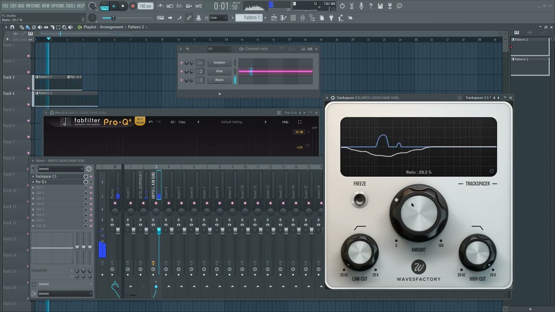Click the Master mixer track volume fader

coord(118,231)
